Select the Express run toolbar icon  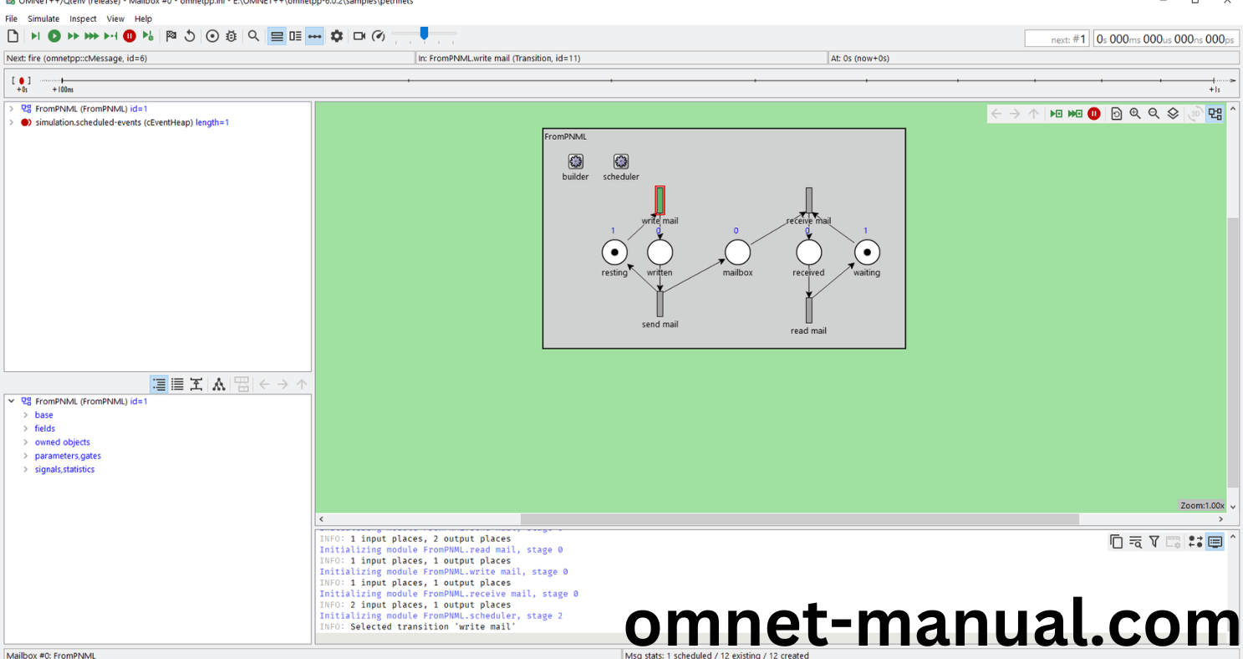pyautogui.click(x=91, y=36)
